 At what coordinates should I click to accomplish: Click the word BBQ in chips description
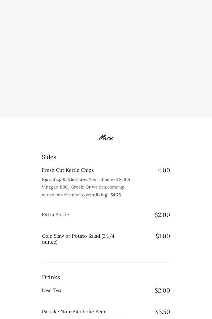click(x=64, y=187)
